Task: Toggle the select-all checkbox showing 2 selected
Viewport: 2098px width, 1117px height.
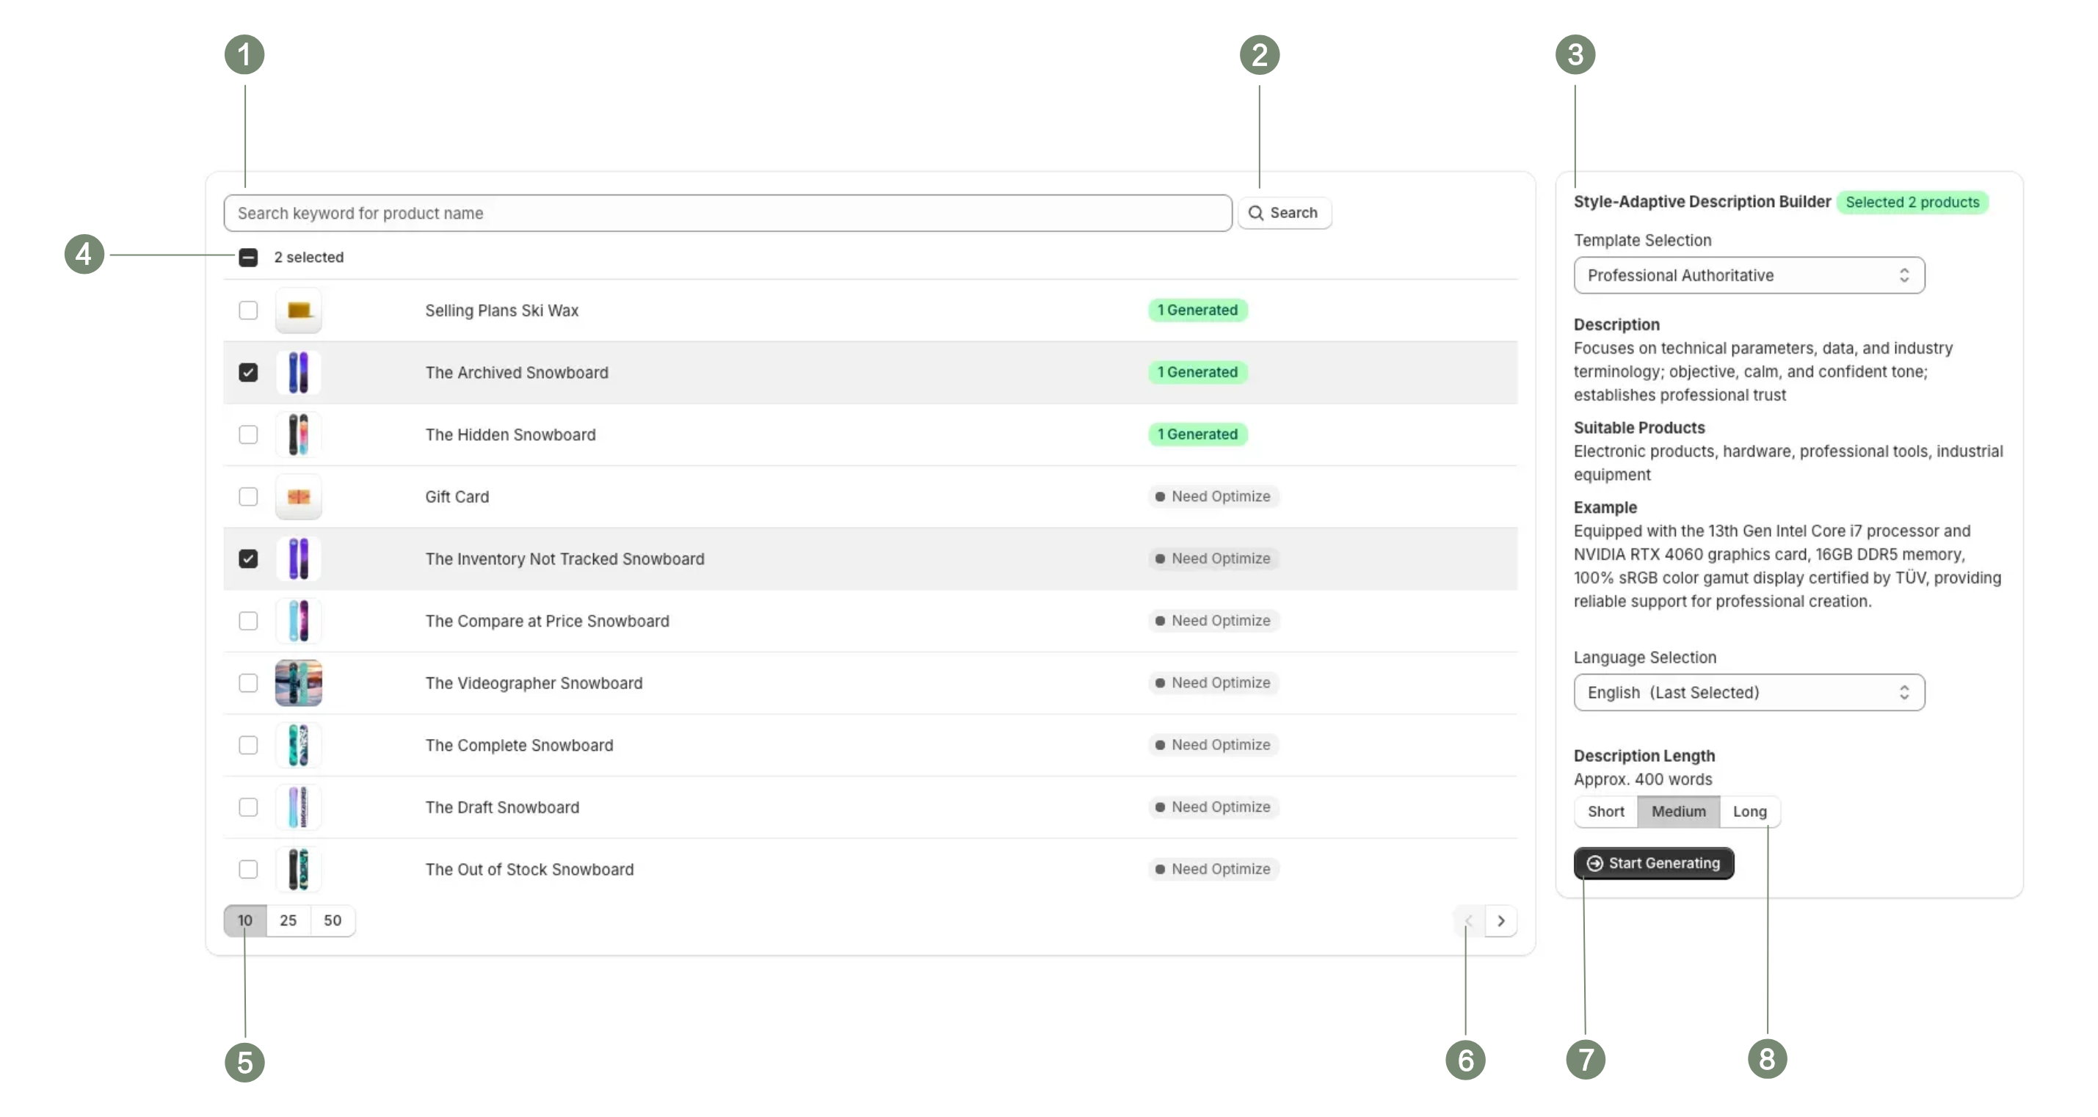Action: 247,258
